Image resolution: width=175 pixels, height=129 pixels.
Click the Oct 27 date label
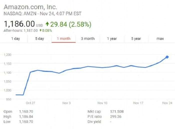[30, 103]
